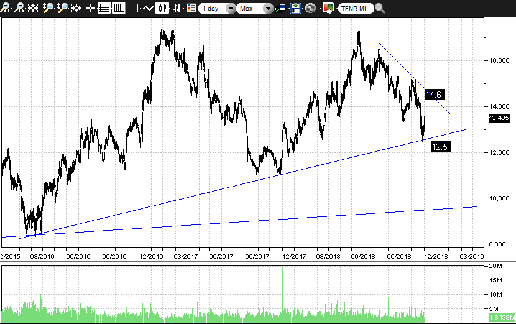This screenshot has width=516, height=324.
Task: Click the vertical zoom out magnifier
Action: tap(63, 8)
